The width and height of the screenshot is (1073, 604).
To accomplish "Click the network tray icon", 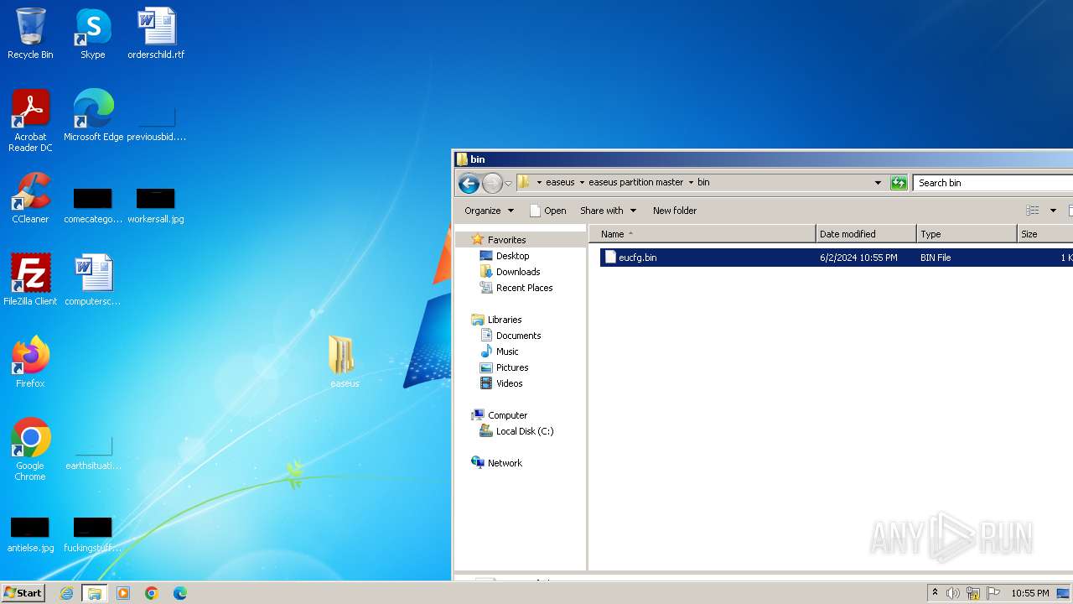I will [x=973, y=593].
